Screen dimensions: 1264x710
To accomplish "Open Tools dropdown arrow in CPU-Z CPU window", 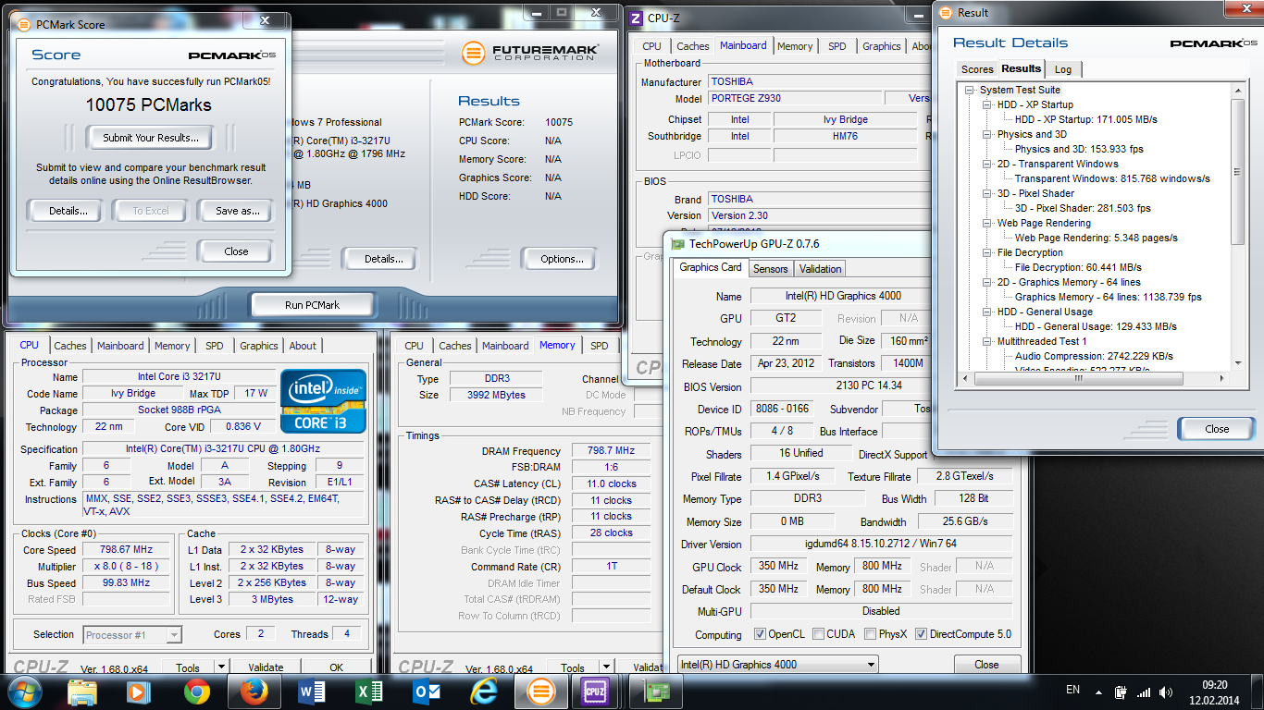I will pyautogui.click(x=221, y=667).
